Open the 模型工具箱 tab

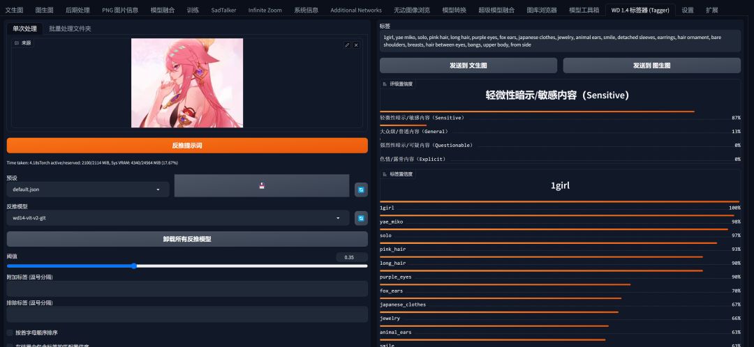coord(584,10)
